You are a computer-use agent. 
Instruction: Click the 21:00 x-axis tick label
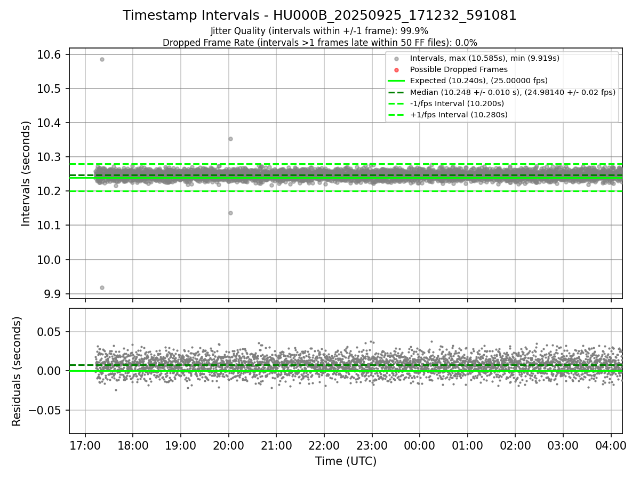click(276, 445)
